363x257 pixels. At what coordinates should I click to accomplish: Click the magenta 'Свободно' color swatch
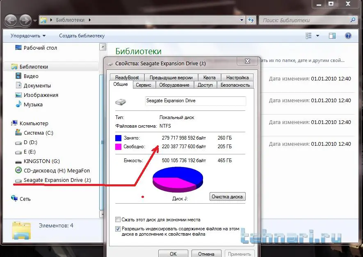118,147
